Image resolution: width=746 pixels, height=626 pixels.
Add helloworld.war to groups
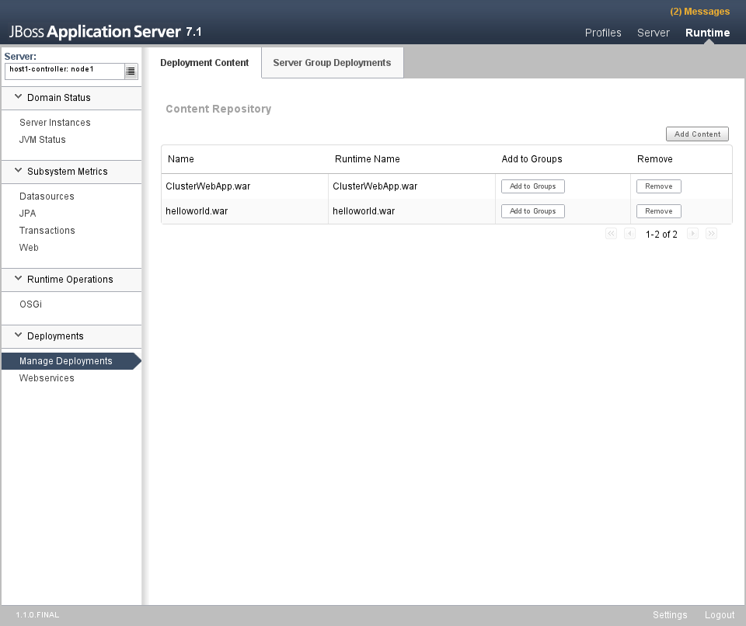pyautogui.click(x=533, y=211)
